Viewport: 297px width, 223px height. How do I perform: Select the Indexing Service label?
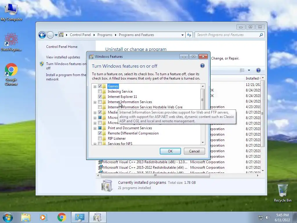pyautogui.click(x=120, y=91)
